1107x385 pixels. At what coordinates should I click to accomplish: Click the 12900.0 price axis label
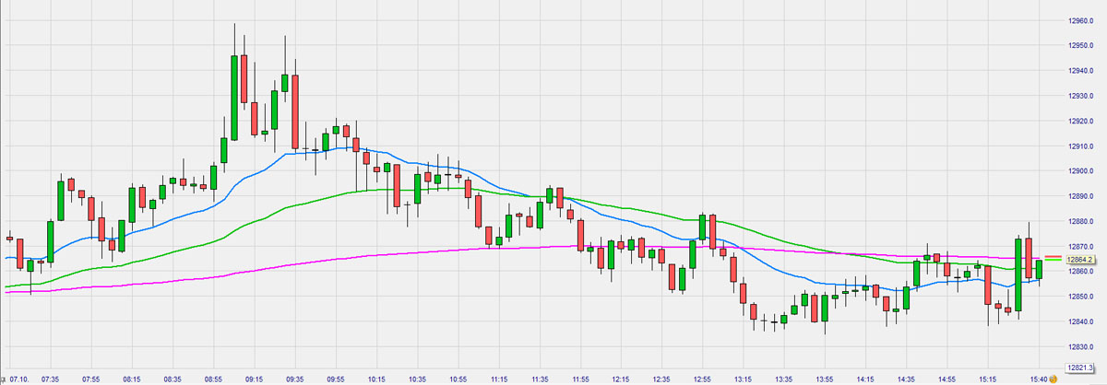(x=1080, y=171)
